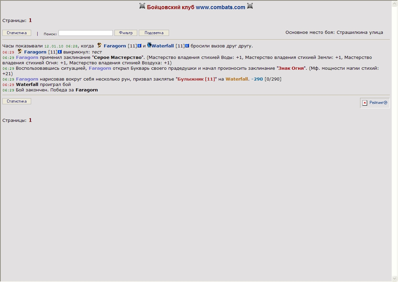Click page number 1 at top
The width and height of the screenshot is (398, 282).
[x=30, y=20]
